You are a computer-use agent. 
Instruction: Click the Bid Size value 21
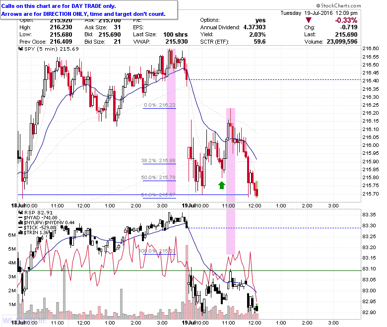point(117,42)
